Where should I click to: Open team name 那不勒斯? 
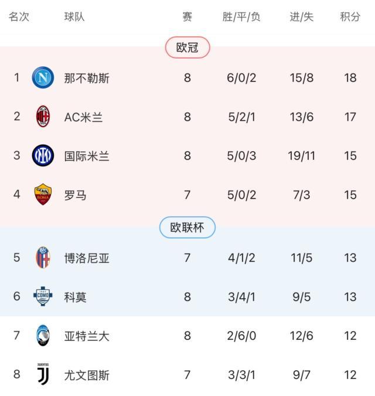pos(87,78)
